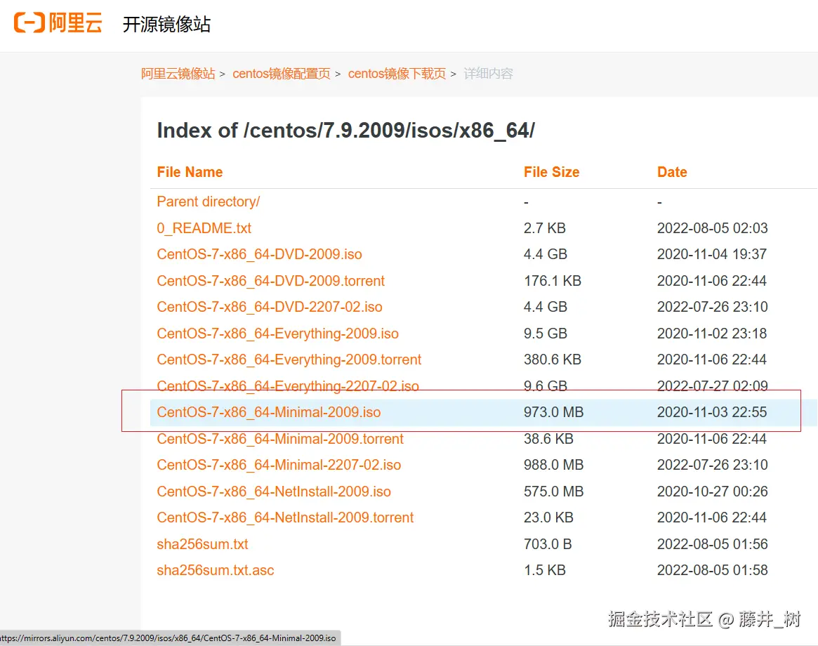
Task: Click the 1.5 KB file size cell
Action: [545, 570]
